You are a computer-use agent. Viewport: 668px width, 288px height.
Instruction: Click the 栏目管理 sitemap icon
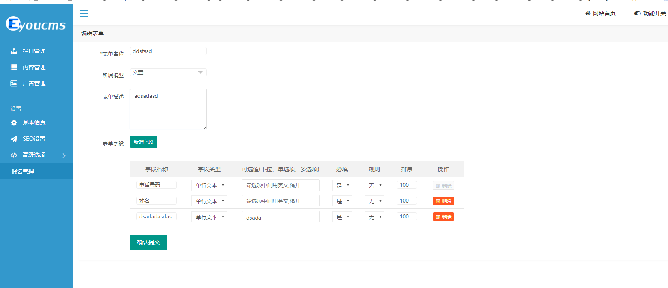coord(14,51)
